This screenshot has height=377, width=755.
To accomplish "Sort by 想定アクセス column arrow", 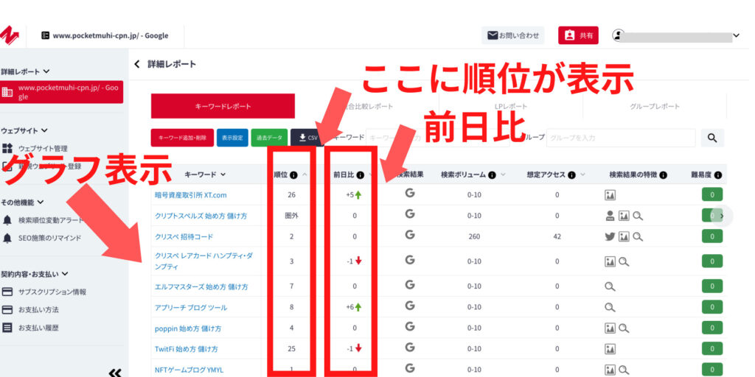I will coord(583,175).
